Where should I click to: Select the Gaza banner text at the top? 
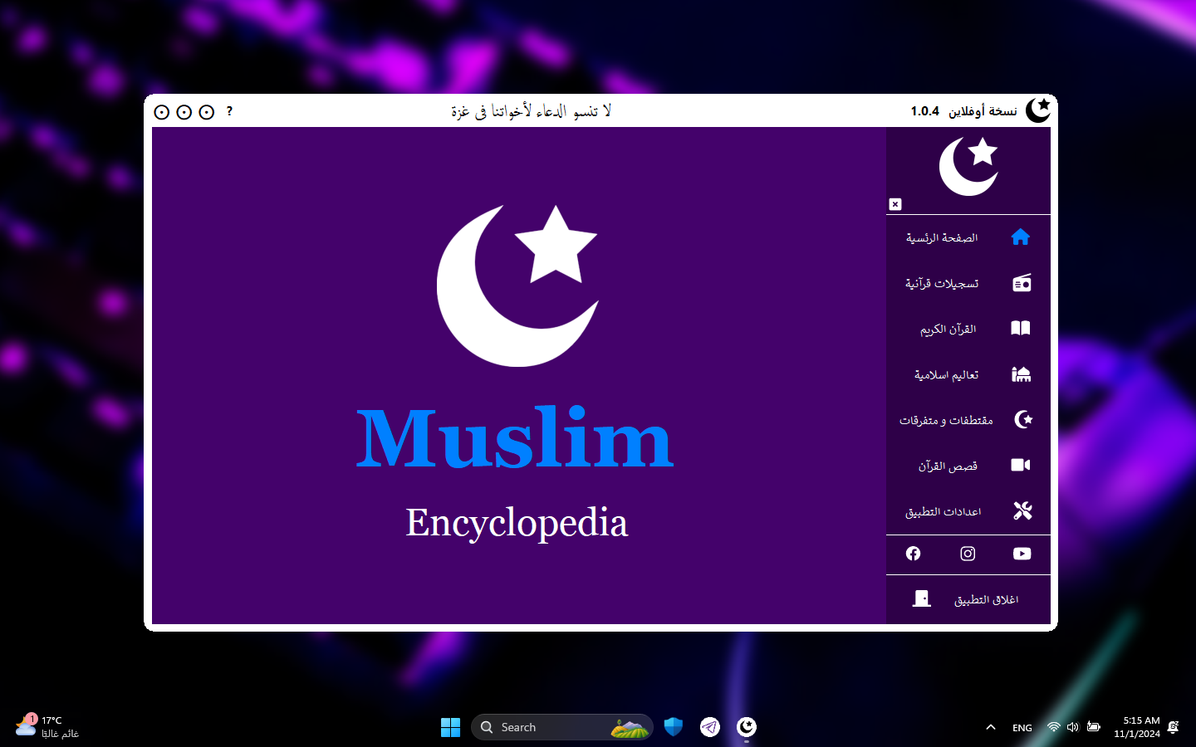tap(532, 110)
